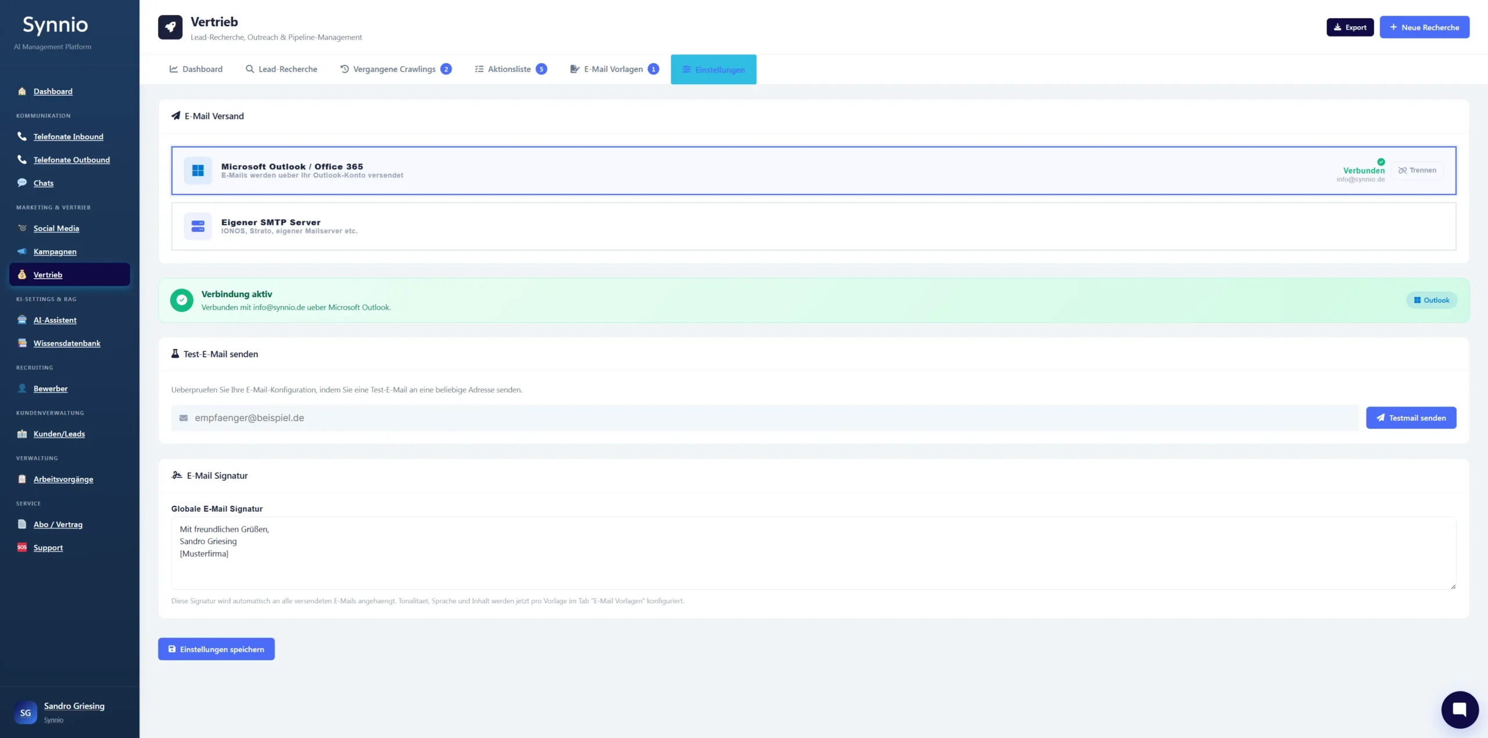Click the SMTP server stack icon
1488x738 pixels.
198,226
